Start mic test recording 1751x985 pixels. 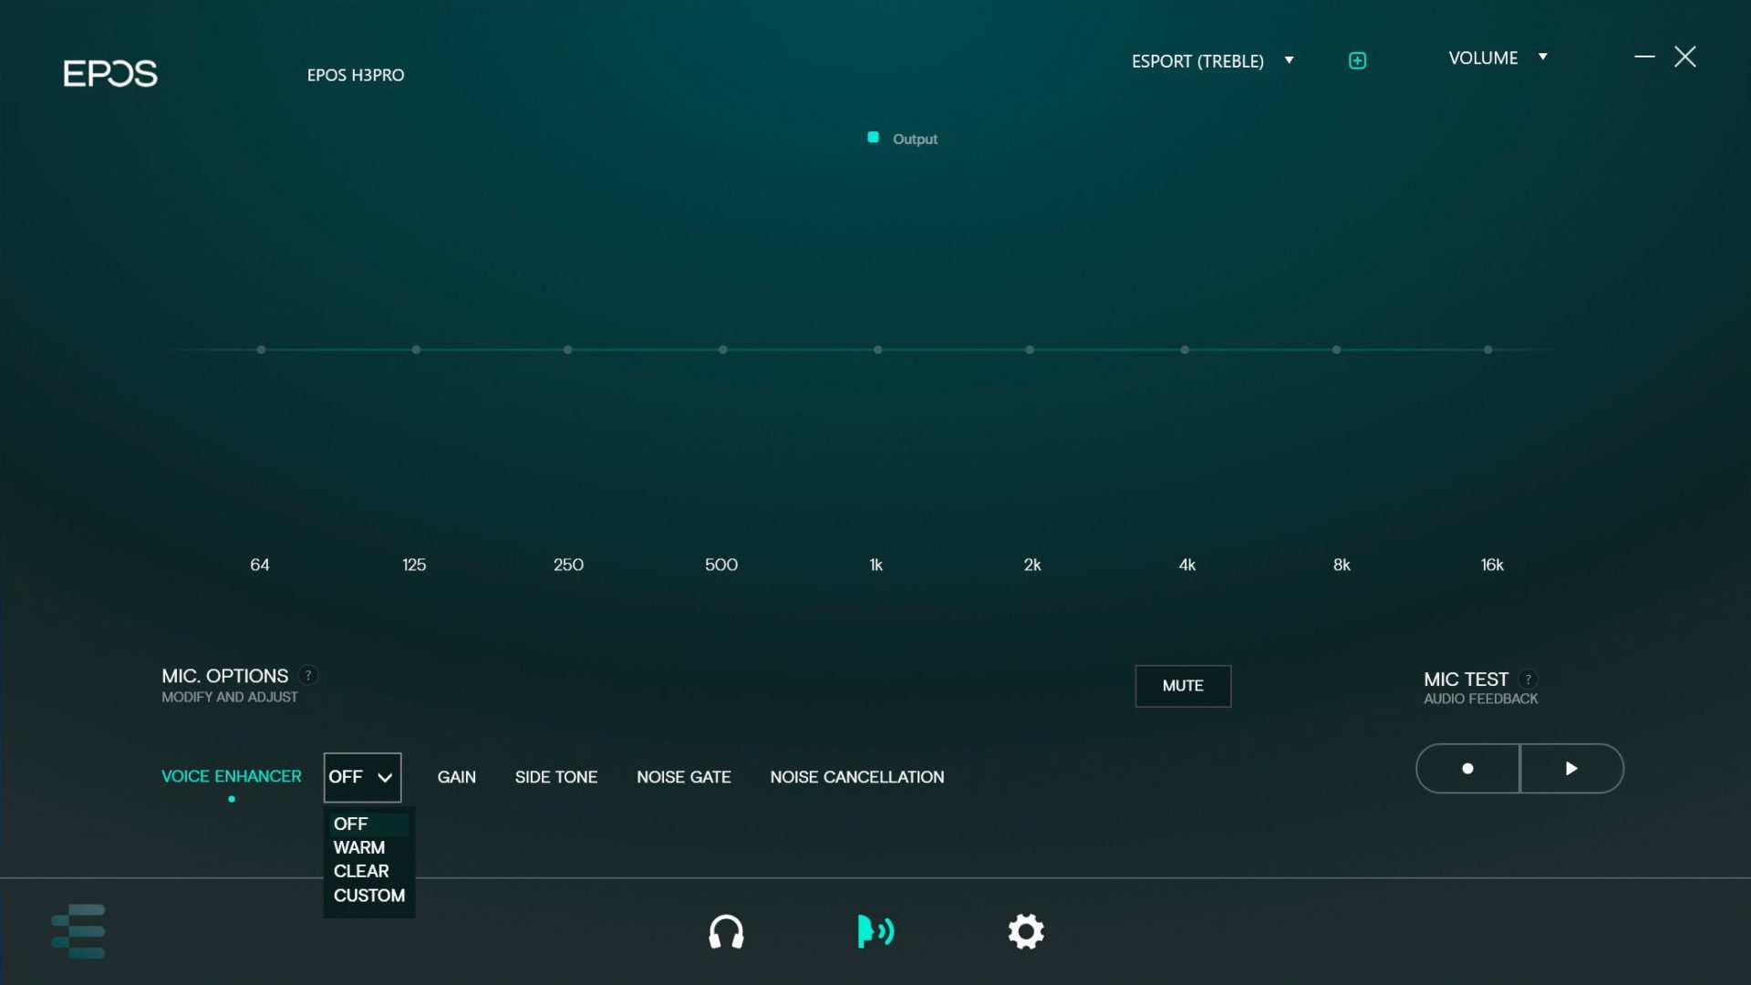[1467, 768]
